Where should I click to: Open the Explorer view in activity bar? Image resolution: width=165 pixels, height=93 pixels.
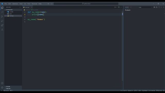[2, 8]
